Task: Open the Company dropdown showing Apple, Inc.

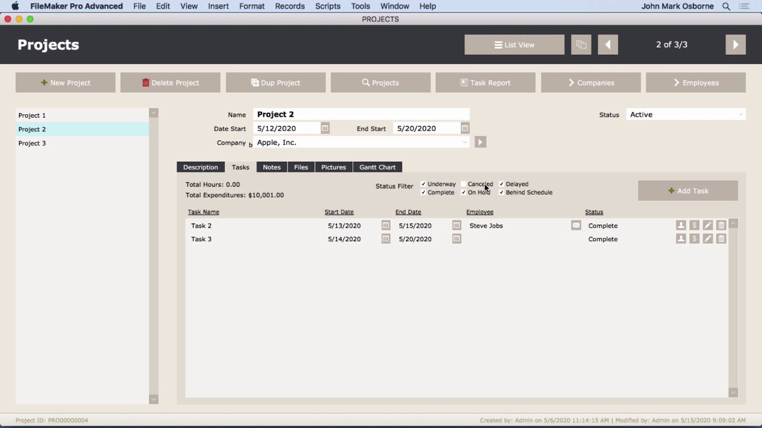Action: click(x=361, y=143)
